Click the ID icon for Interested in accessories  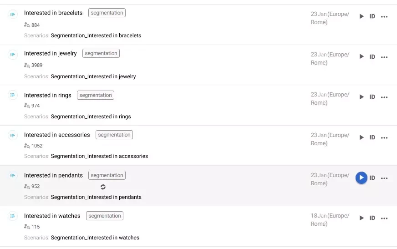372,137
